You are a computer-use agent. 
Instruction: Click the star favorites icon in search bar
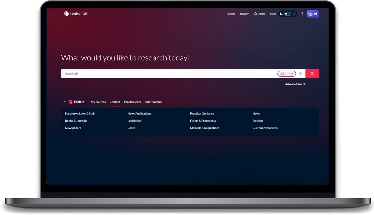click(300, 74)
